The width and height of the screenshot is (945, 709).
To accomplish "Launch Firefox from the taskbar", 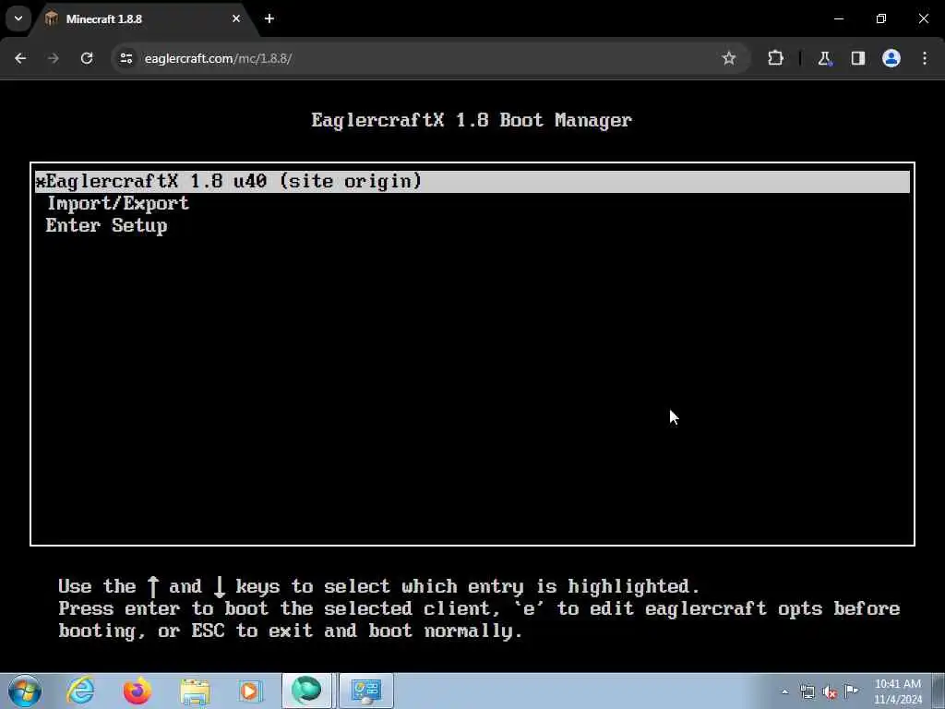I will click(x=138, y=691).
